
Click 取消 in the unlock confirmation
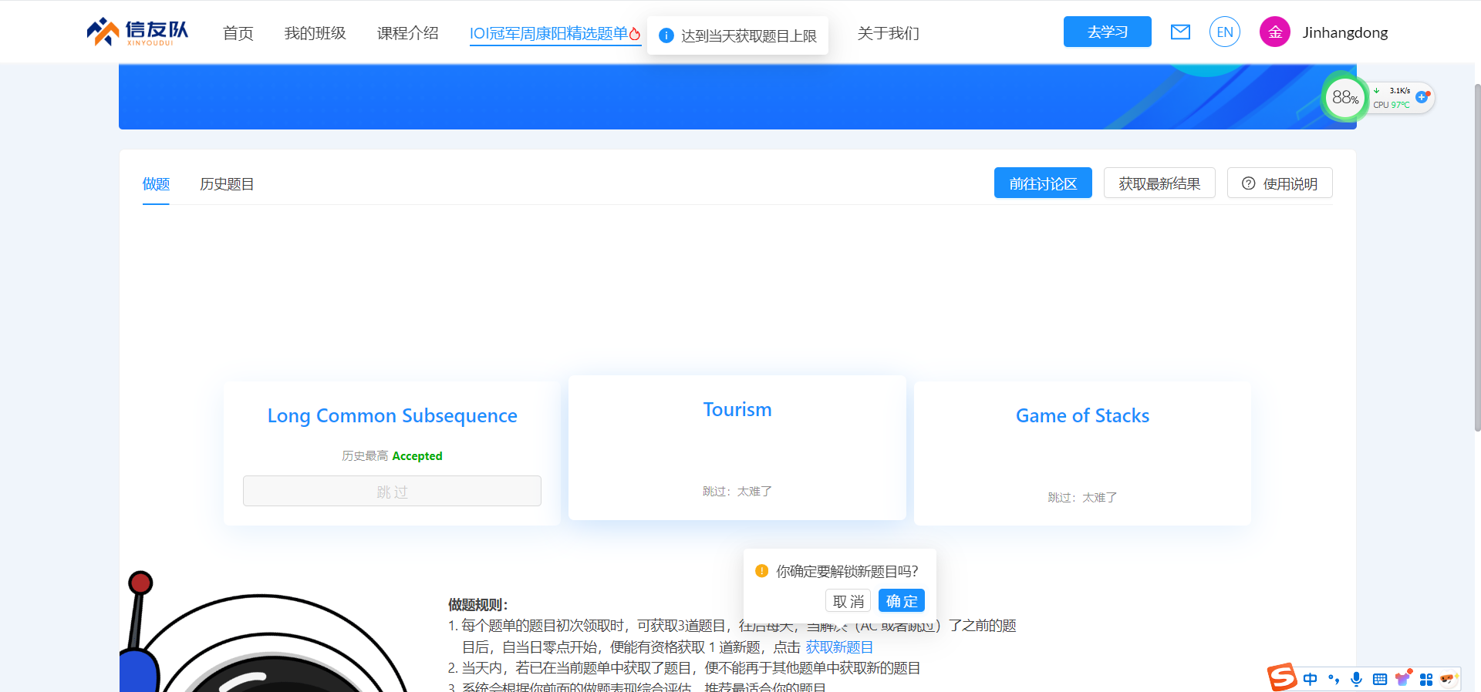[848, 601]
